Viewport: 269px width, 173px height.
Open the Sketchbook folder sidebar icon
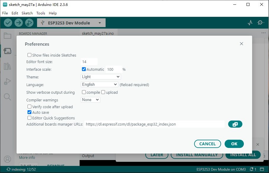[7, 36]
